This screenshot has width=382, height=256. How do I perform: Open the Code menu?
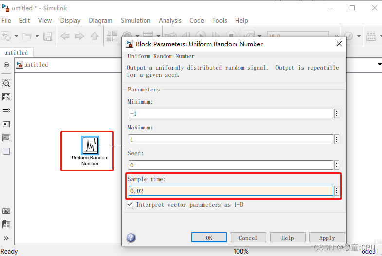click(197, 21)
